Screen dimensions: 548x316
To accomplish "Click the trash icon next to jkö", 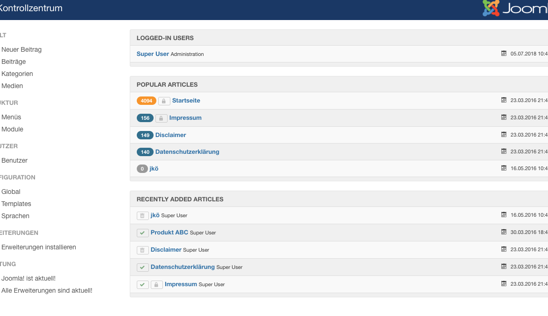I will tap(142, 216).
